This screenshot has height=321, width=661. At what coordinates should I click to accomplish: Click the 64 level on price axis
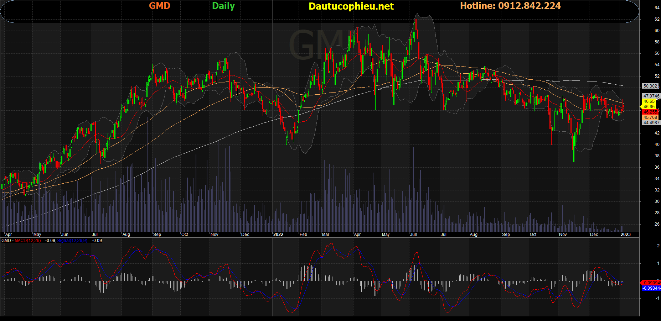tap(657, 8)
